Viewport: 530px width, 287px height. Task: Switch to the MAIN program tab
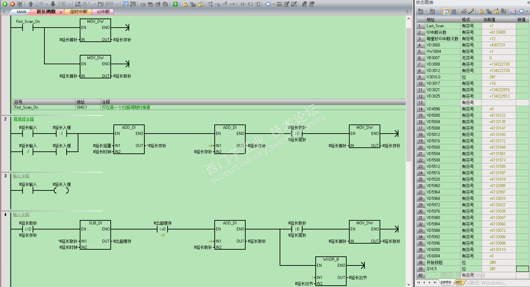point(22,12)
